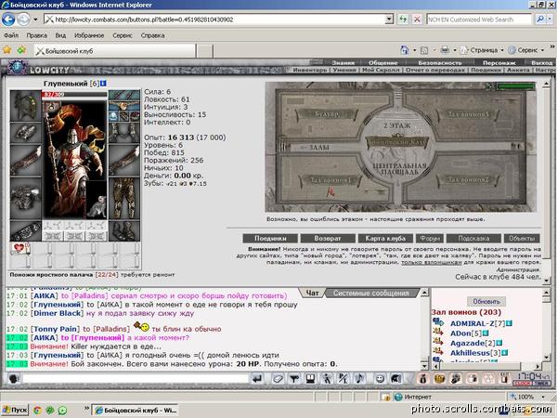This screenshot has height=418, width=557.
Task: Click the Возврат button
Action: pyautogui.click(x=328, y=238)
